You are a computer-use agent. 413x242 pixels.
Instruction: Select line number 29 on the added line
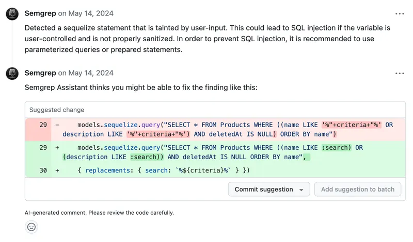point(43,147)
